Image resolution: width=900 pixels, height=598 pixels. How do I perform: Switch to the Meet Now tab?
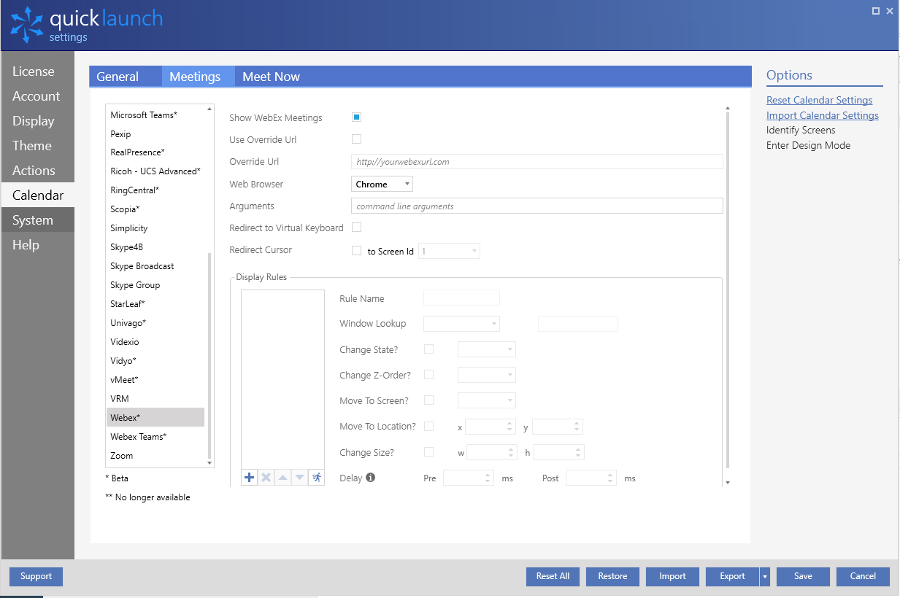coord(271,77)
